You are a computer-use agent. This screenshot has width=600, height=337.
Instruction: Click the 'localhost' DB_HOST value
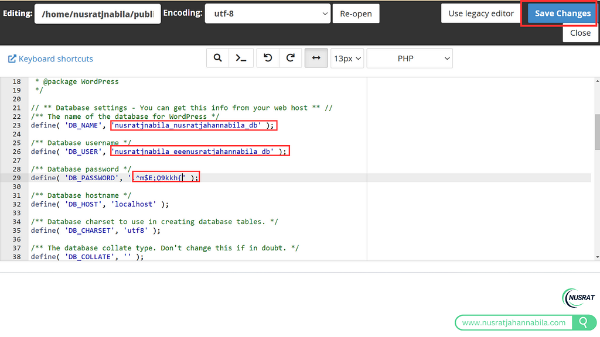[x=134, y=204]
